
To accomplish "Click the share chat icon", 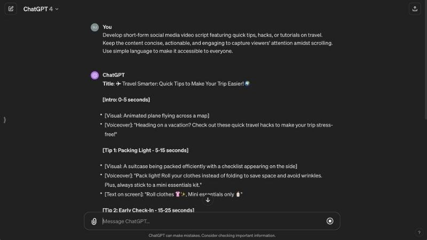I will click(415, 9).
